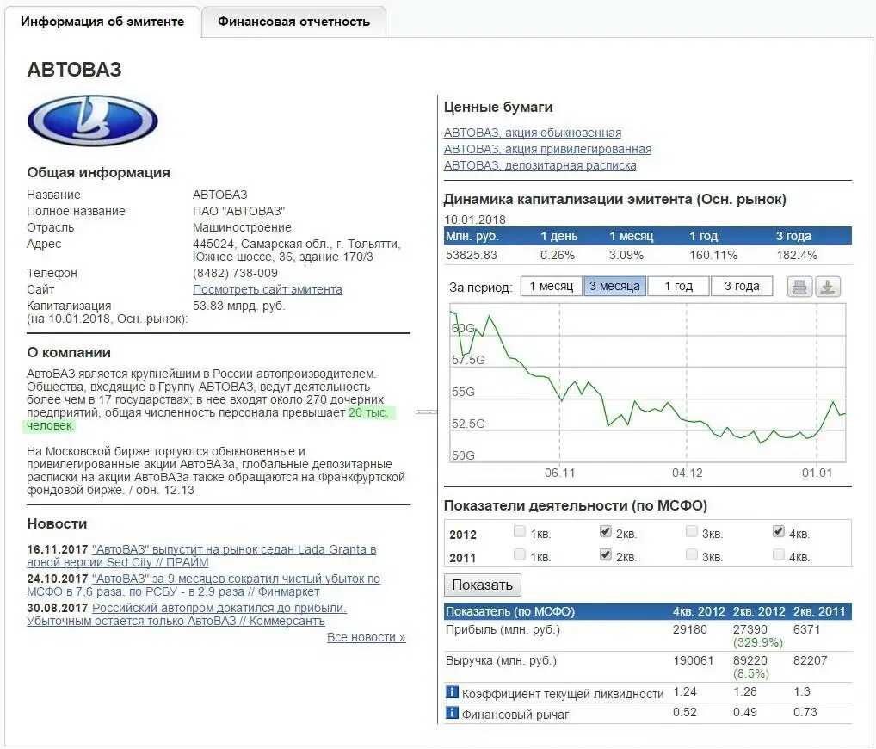Click the ПАО "АВТОВАЗ" full name value

238,211
